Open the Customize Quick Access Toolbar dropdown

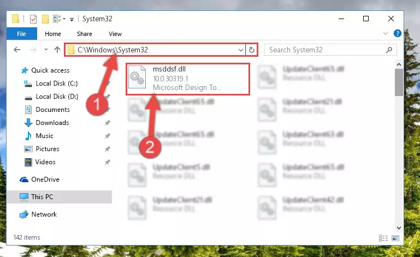[x=72, y=19]
